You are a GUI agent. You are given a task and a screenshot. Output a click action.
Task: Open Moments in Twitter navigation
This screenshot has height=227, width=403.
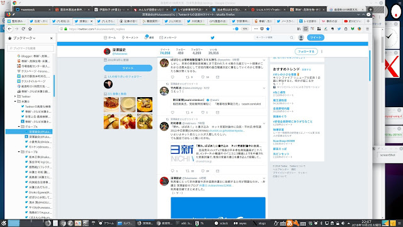click(x=130, y=38)
